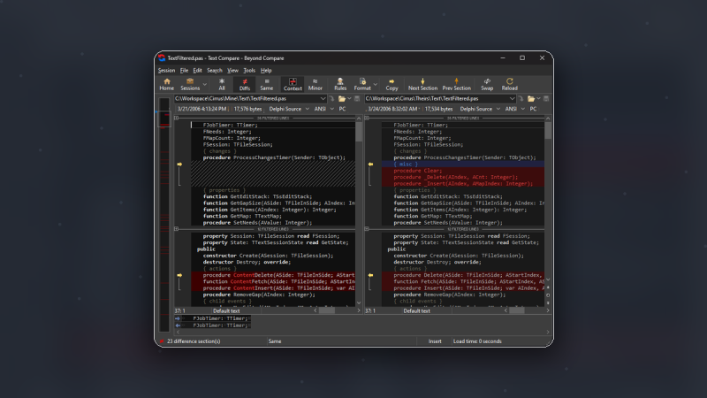Viewport: 707px width, 398px height.
Task: Jump to Prev Section
Action: tap(456, 84)
